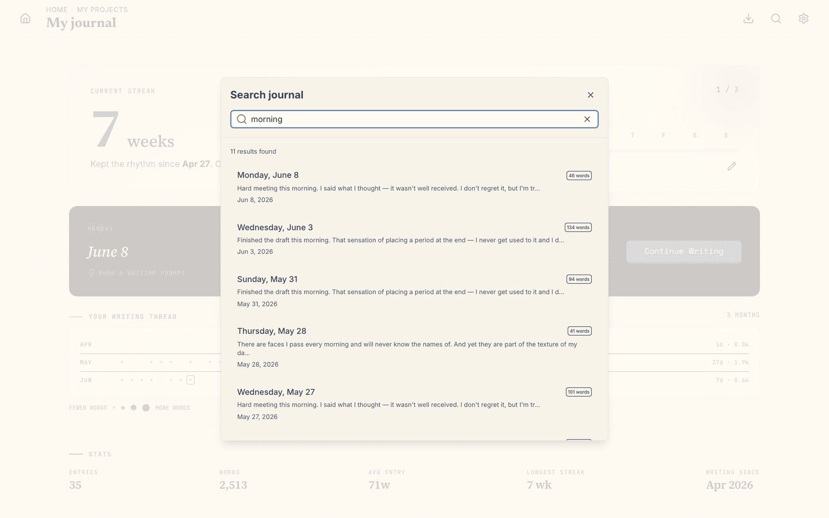The image size is (829, 518).
Task: Click the 'May 27, 2026' date text
Action: click(257, 417)
